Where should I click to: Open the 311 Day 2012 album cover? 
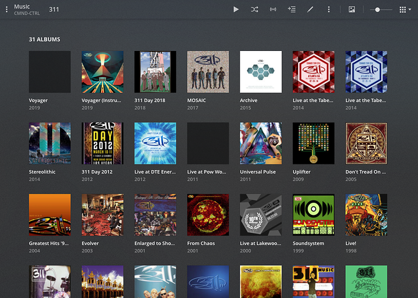(102, 143)
